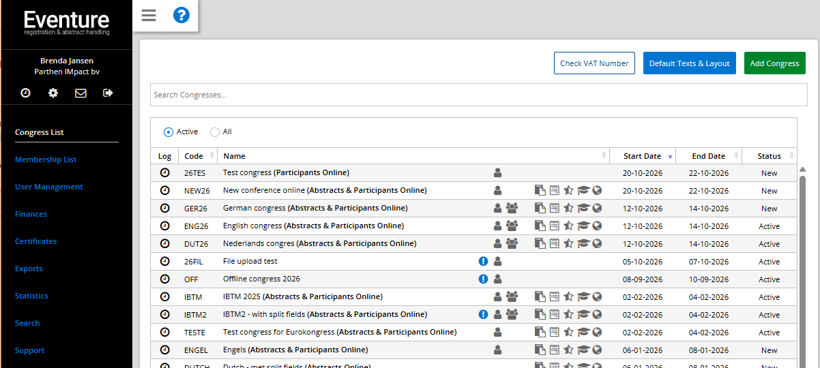Click the blue warning icon for 26FIL
This screenshot has height=368, width=820.
click(484, 261)
